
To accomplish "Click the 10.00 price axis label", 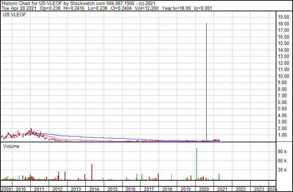I will tap(283, 76).
